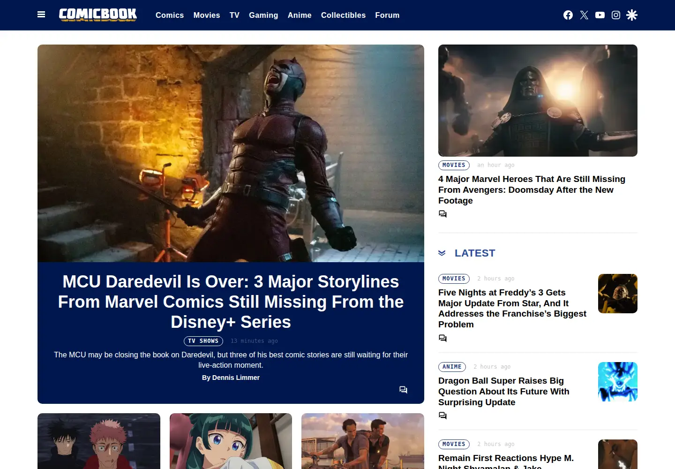Open the hamburger menu icon

click(41, 15)
